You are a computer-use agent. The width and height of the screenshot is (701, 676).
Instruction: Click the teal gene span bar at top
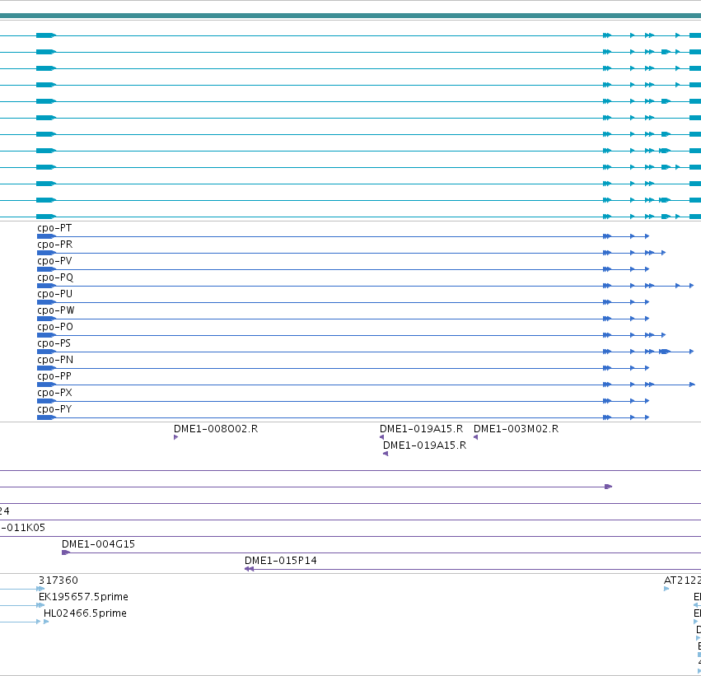[351, 16]
